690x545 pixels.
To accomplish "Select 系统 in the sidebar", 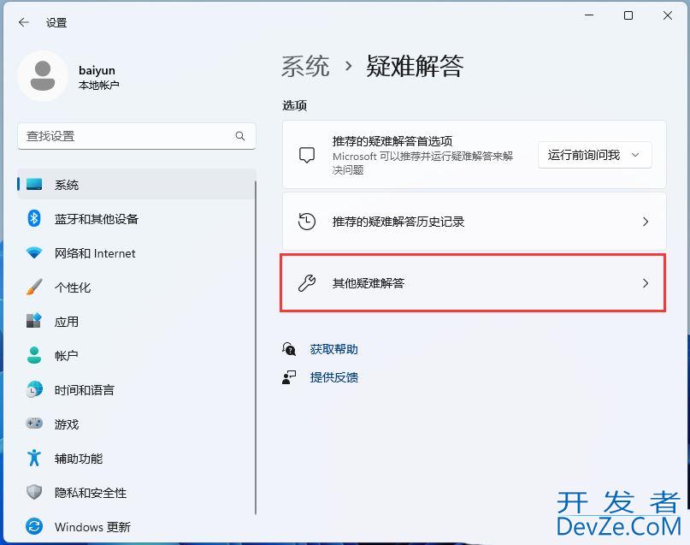I will tap(136, 185).
